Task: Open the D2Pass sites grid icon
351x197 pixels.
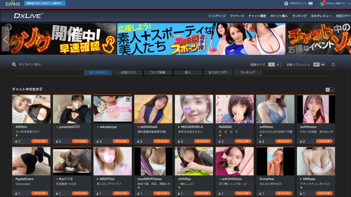Action: 322,3
